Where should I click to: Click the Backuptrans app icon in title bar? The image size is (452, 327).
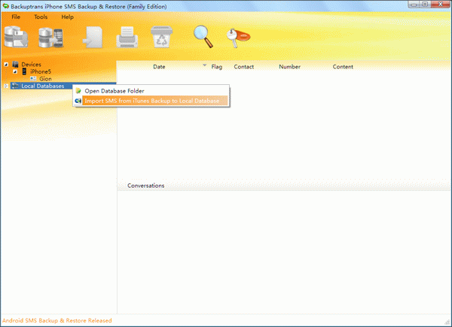point(5,6)
